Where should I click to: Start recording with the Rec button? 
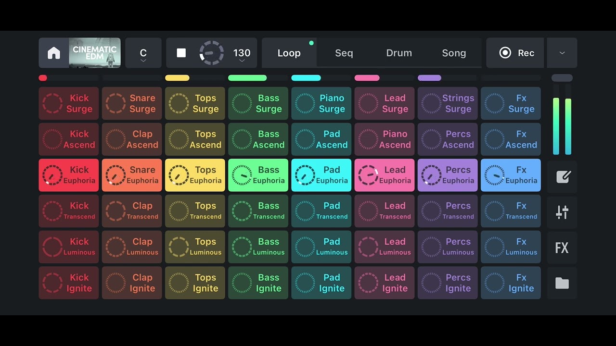pyautogui.click(x=515, y=53)
